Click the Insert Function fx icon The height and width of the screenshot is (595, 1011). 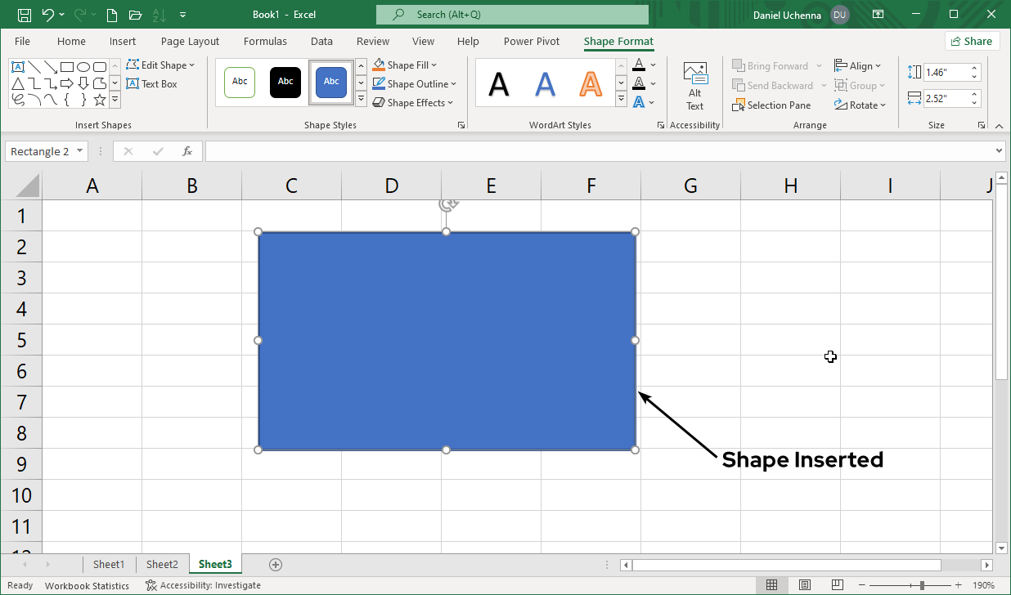[x=187, y=151]
